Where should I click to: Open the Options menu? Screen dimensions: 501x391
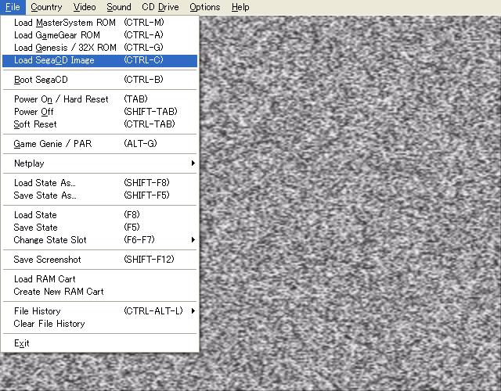[205, 7]
